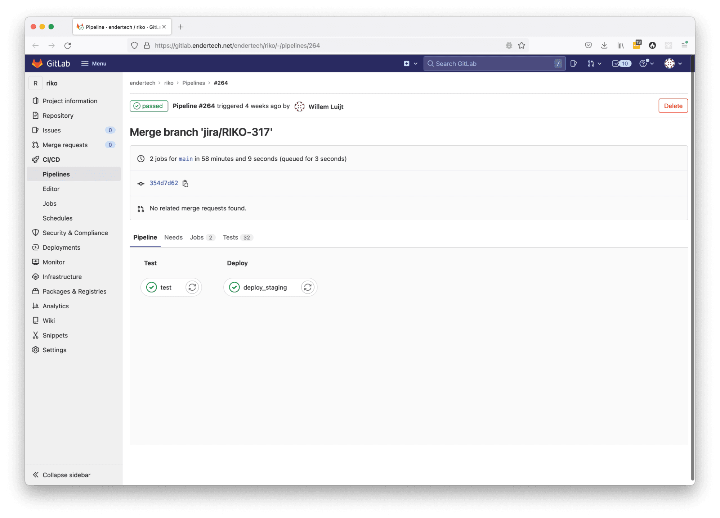Switch to the Tests tab

pyautogui.click(x=231, y=237)
